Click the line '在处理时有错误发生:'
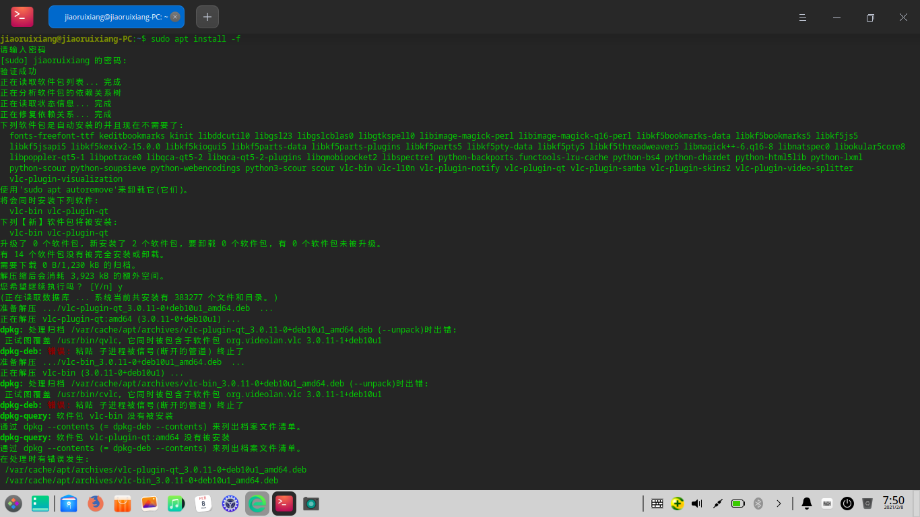This screenshot has height=517, width=920. click(x=44, y=459)
